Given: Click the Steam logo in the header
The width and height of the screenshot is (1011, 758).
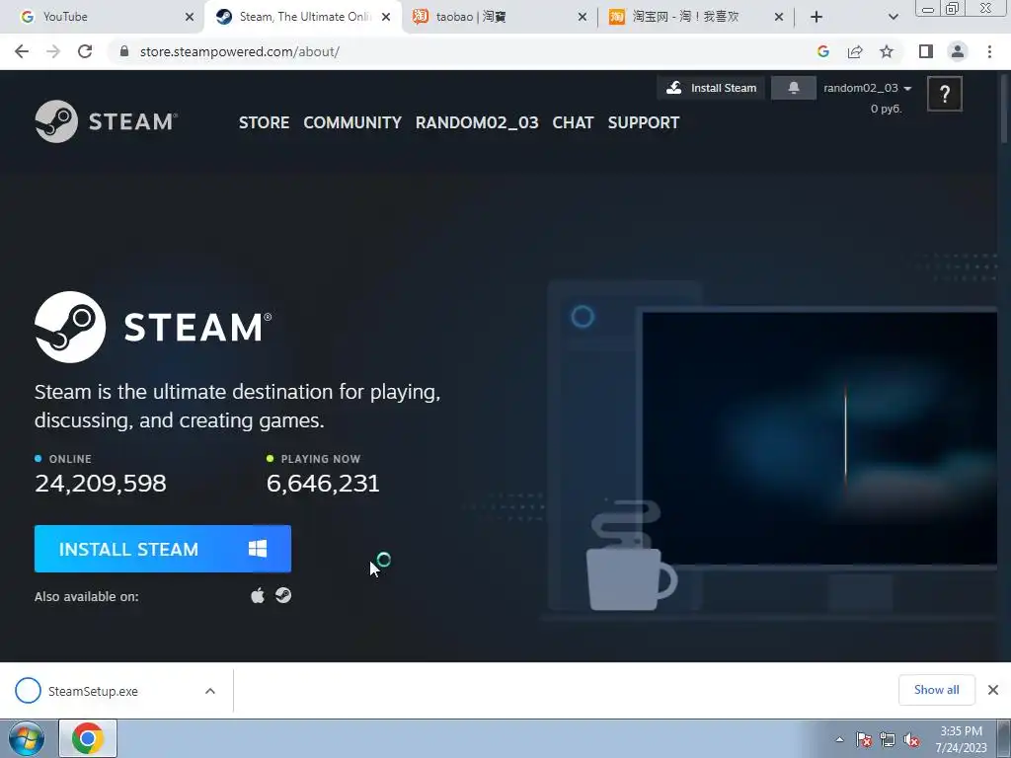Looking at the screenshot, I should pos(107,121).
